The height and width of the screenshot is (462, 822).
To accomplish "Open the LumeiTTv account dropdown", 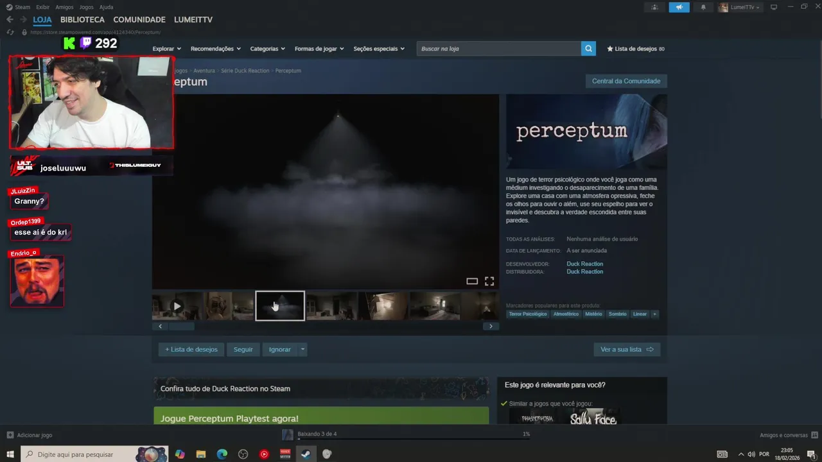I will pos(739,7).
